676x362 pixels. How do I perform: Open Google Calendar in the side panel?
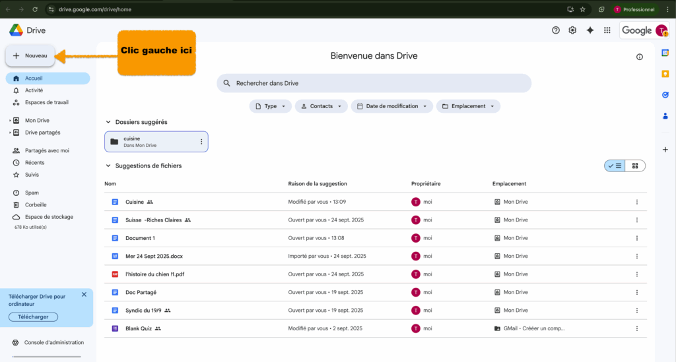pyautogui.click(x=665, y=53)
